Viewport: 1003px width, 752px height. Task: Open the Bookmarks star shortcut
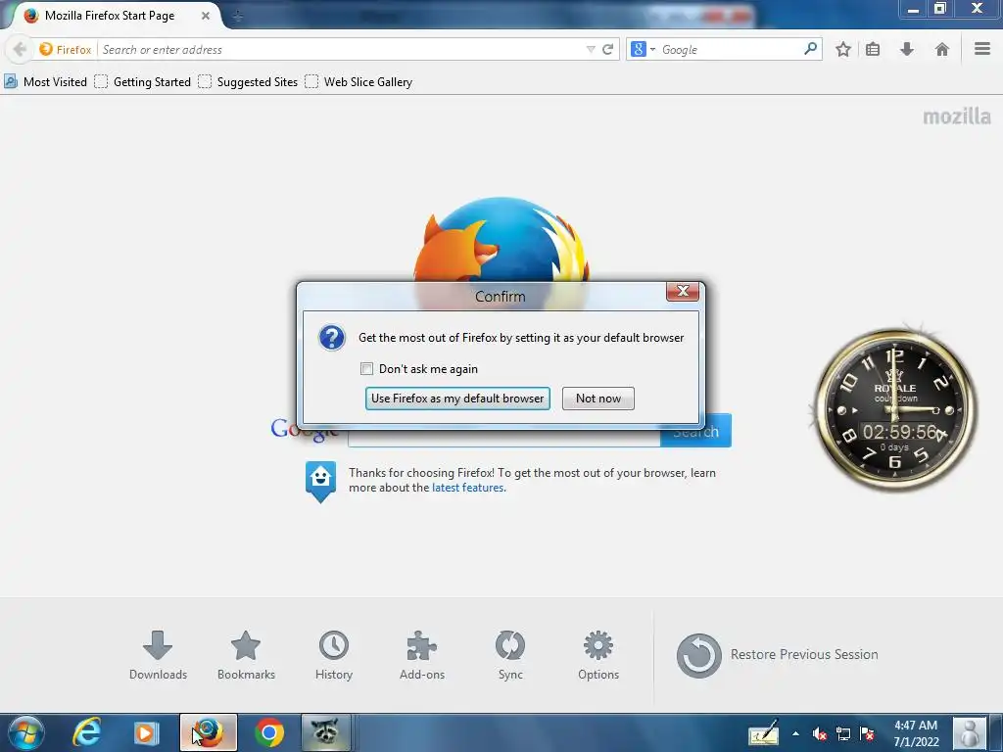[x=246, y=655]
